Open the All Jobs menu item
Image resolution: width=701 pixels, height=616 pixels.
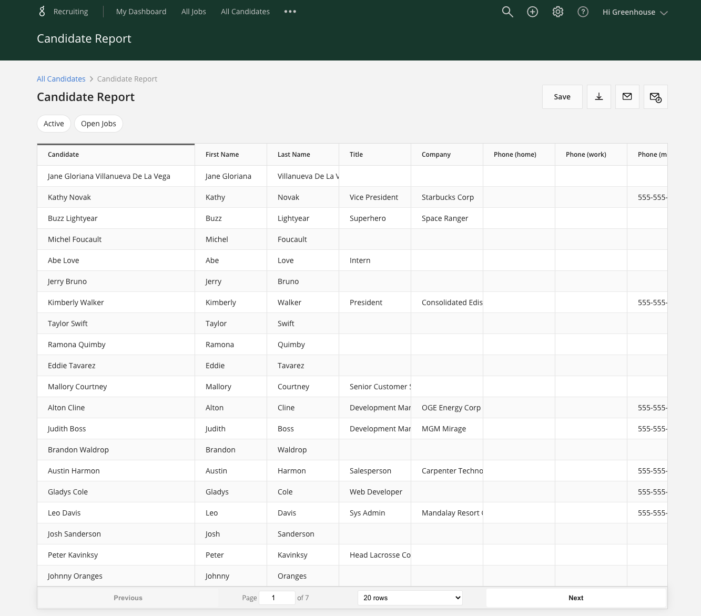click(x=194, y=12)
